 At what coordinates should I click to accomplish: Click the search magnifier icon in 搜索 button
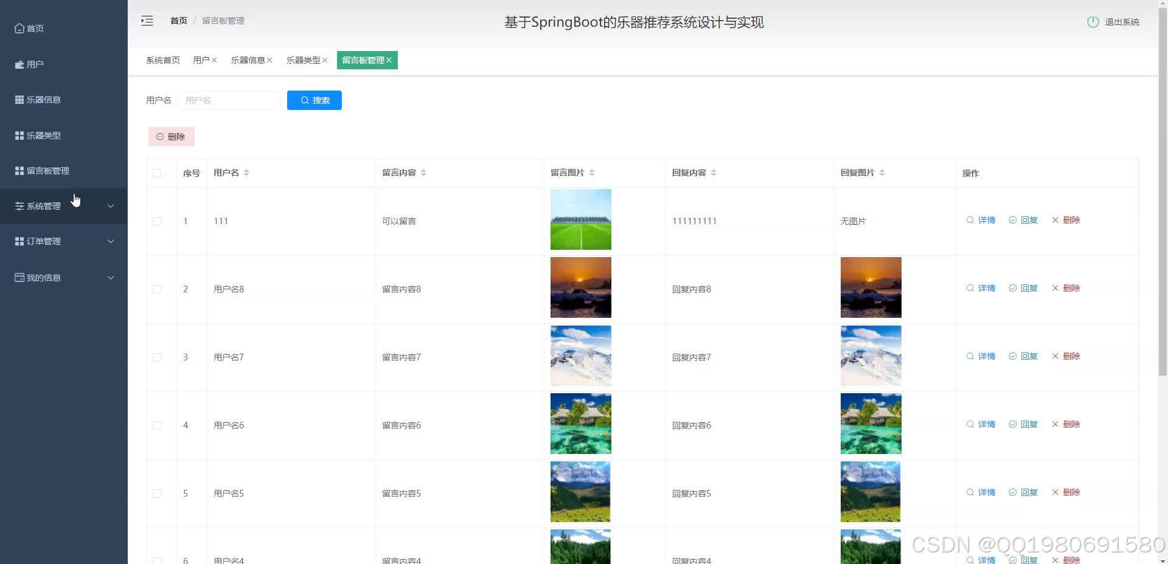pyautogui.click(x=305, y=100)
